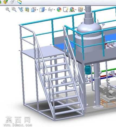The image size is (116, 127).
Task: Open the View Settings dropdown arrow
Action: (x=84, y=10)
